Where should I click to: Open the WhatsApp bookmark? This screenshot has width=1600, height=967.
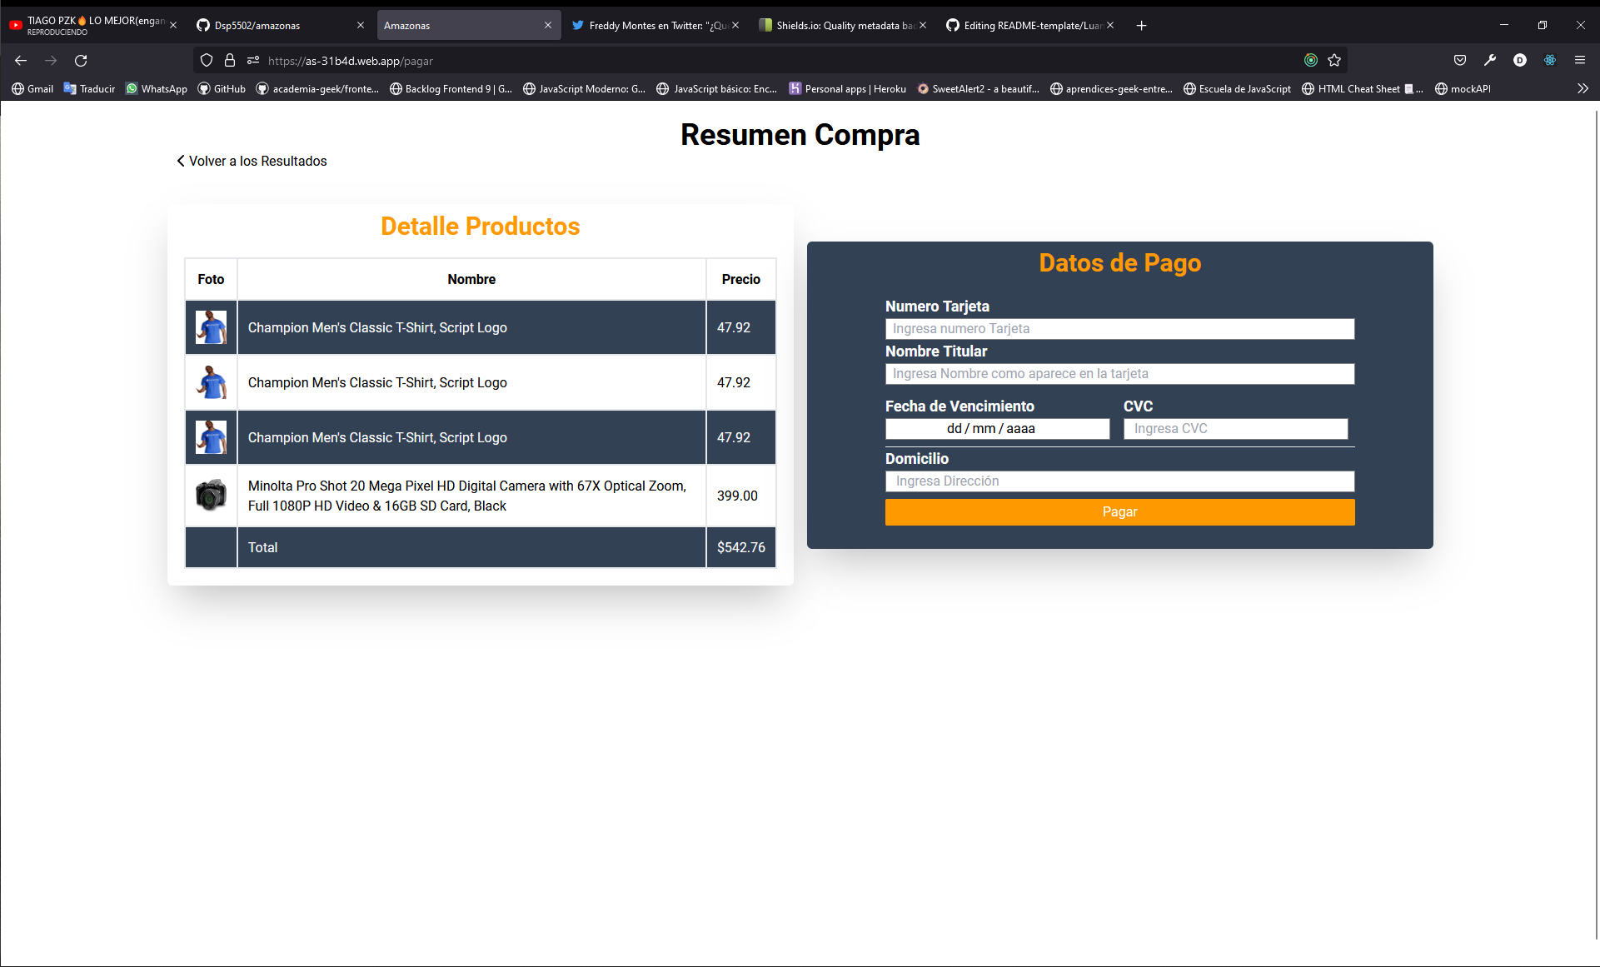pyautogui.click(x=157, y=89)
